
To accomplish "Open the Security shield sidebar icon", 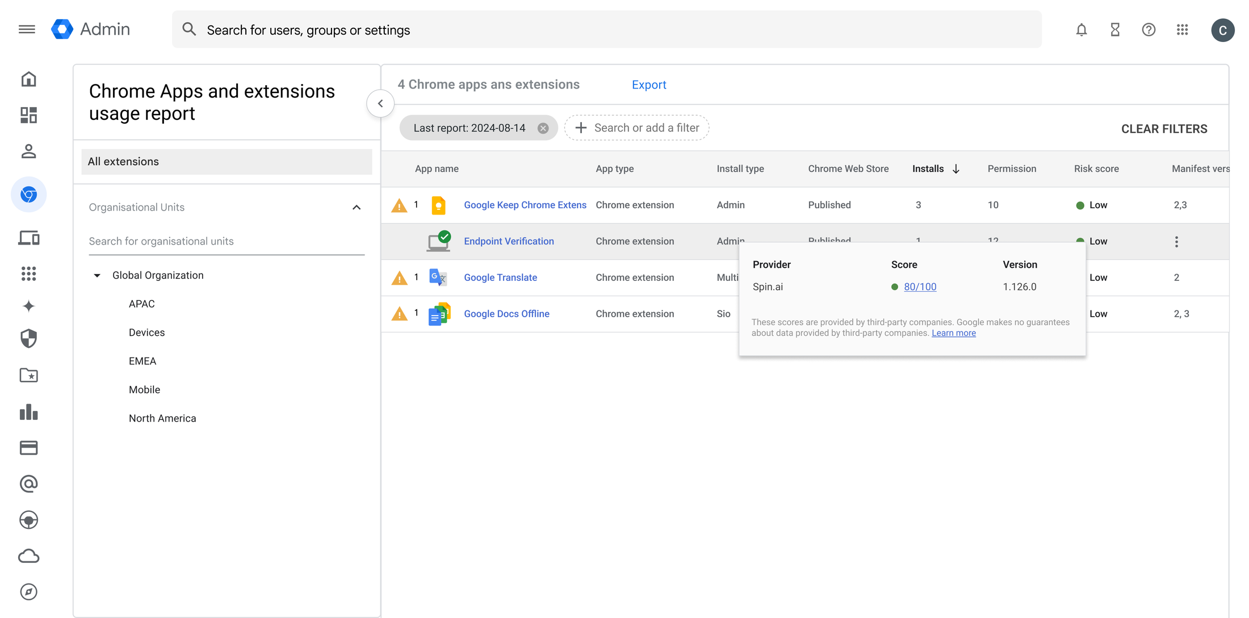I will click(28, 339).
